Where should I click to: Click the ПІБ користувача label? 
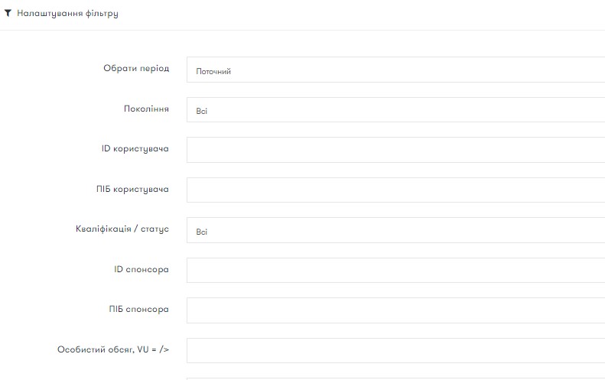click(132, 189)
